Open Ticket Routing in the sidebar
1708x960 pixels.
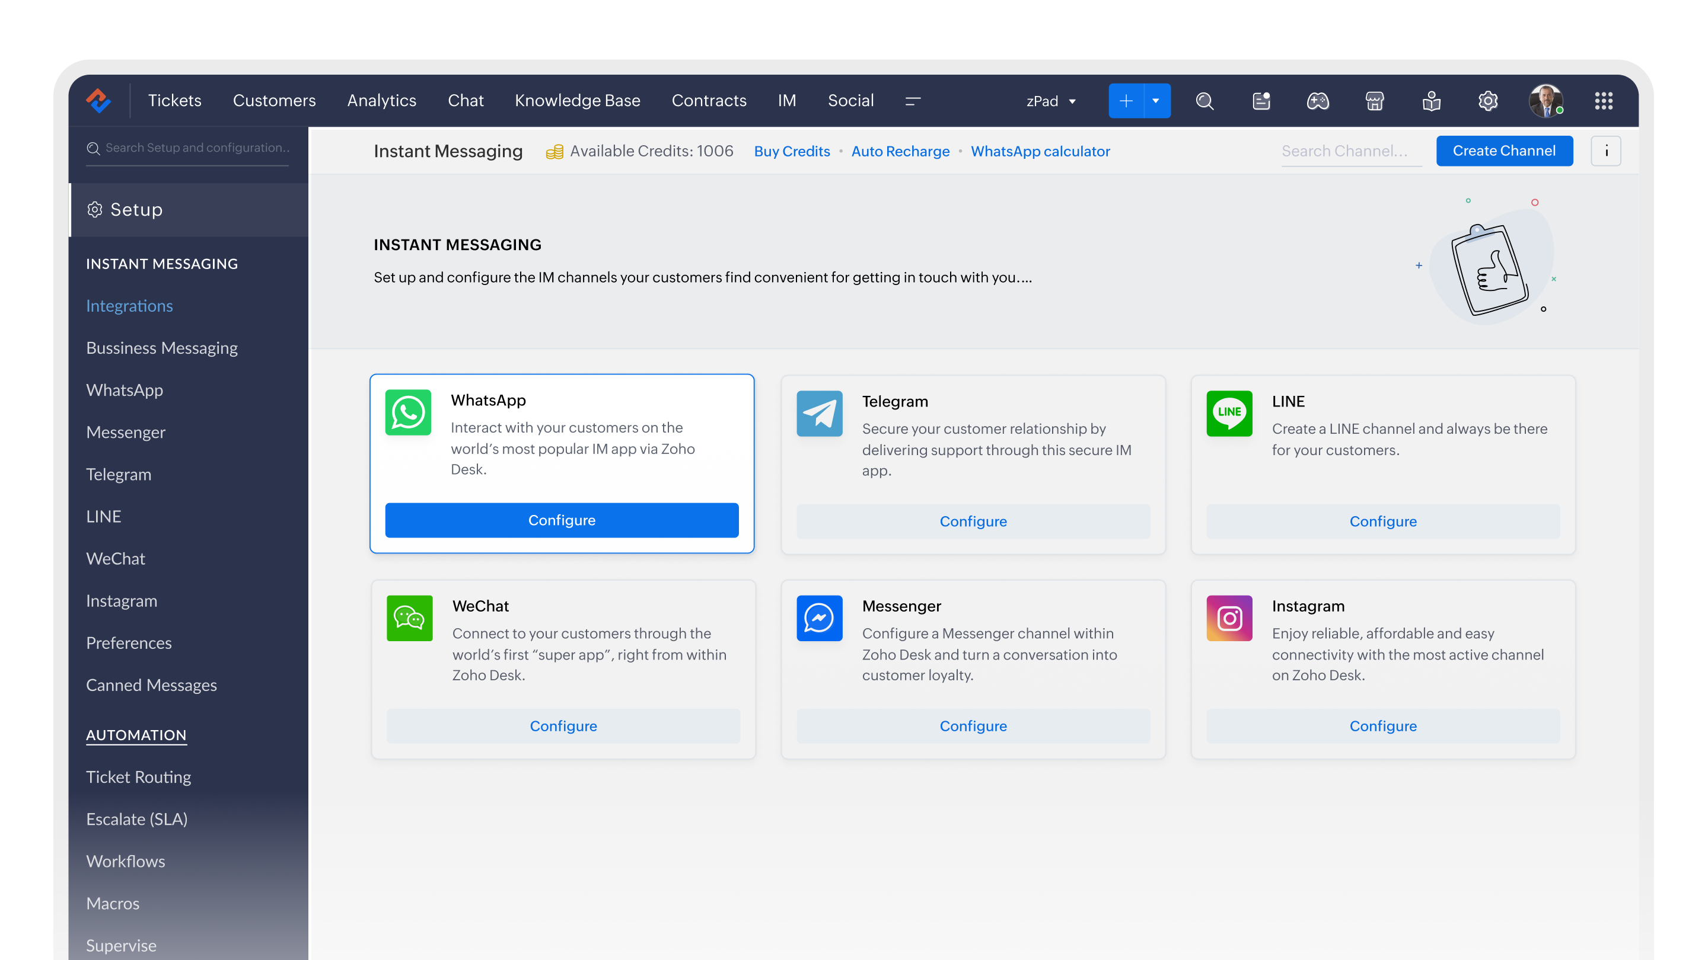(x=139, y=777)
